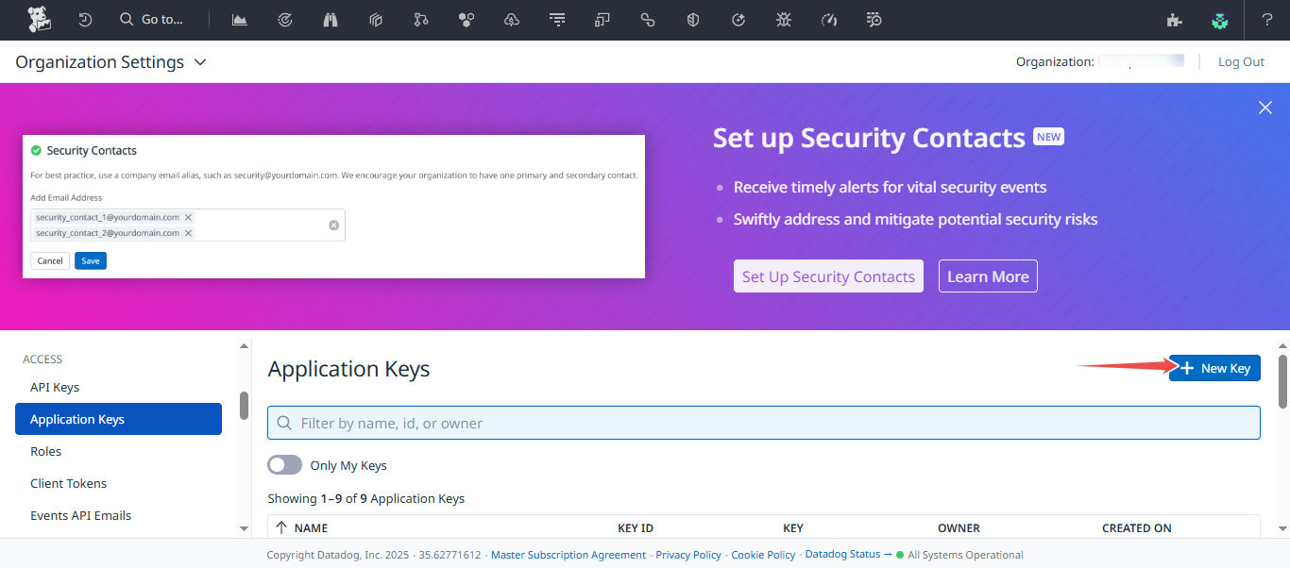Viewport: 1290px width, 568px height.
Task: Remove security_contact_1 email with its X
Action: point(188,216)
